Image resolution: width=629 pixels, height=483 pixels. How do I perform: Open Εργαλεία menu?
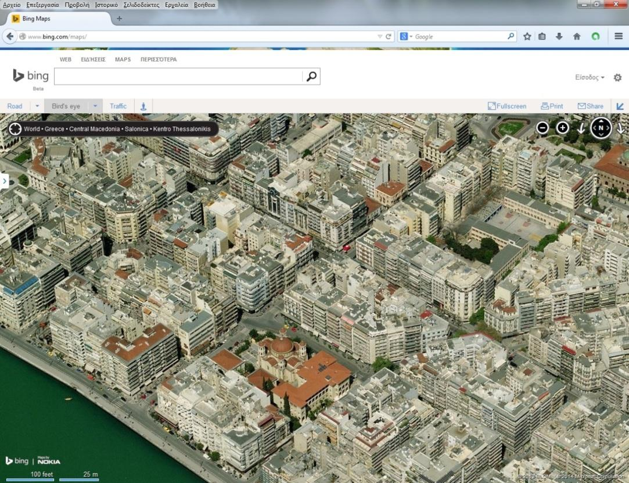(x=177, y=5)
